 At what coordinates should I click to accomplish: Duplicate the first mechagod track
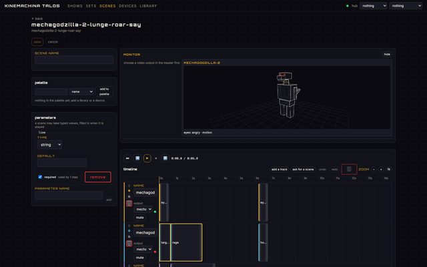point(129,196)
